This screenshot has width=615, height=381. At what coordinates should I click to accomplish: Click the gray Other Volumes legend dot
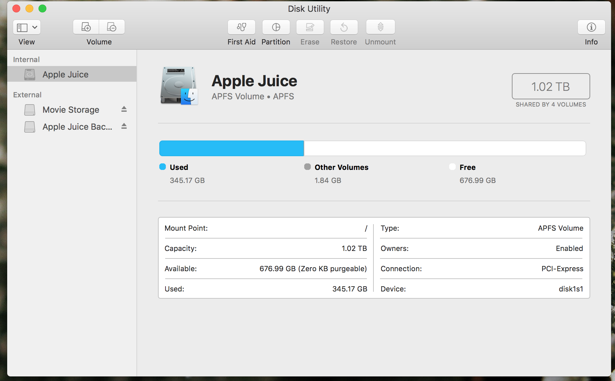pyautogui.click(x=307, y=167)
